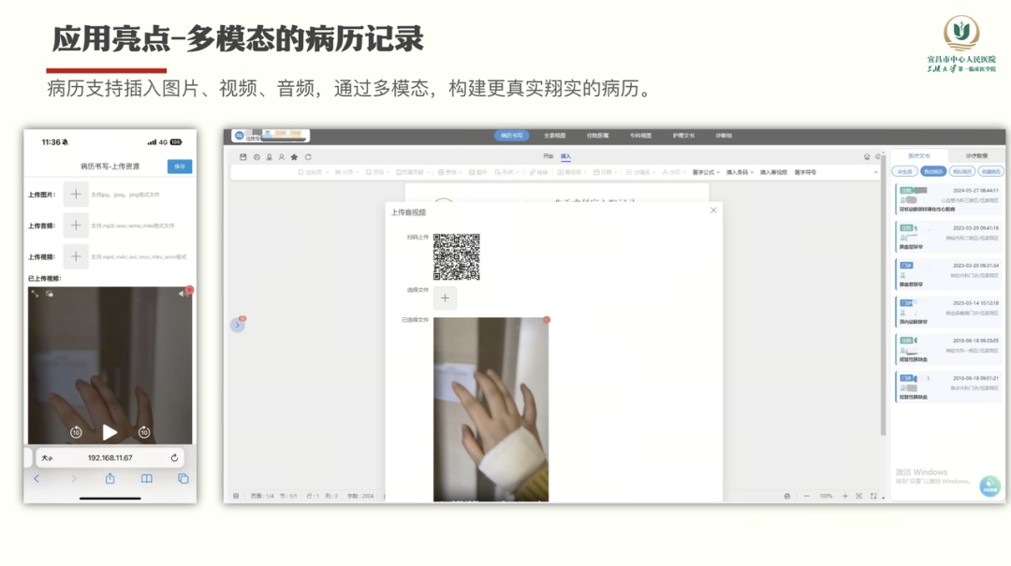
Task: Switch to the 全景视图 tab
Action: click(554, 136)
